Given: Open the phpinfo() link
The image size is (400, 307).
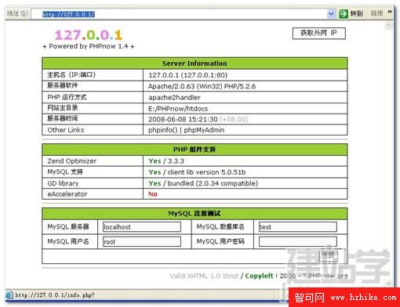Looking at the screenshot, I should (163, 130).
